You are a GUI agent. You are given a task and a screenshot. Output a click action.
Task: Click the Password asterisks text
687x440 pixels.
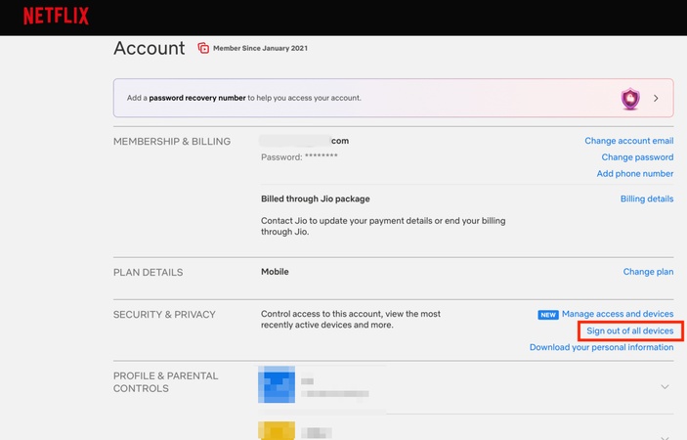coord(322,156)
